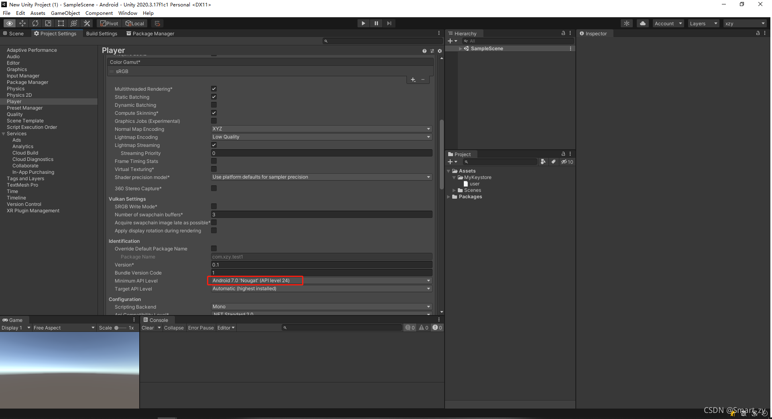Screen dimensions: 772x419
Task: Select the Scale tool
Action: point(48,23)
